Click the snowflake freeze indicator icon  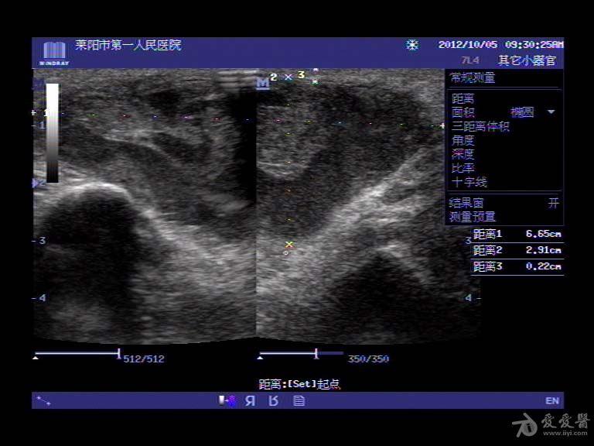412,45
